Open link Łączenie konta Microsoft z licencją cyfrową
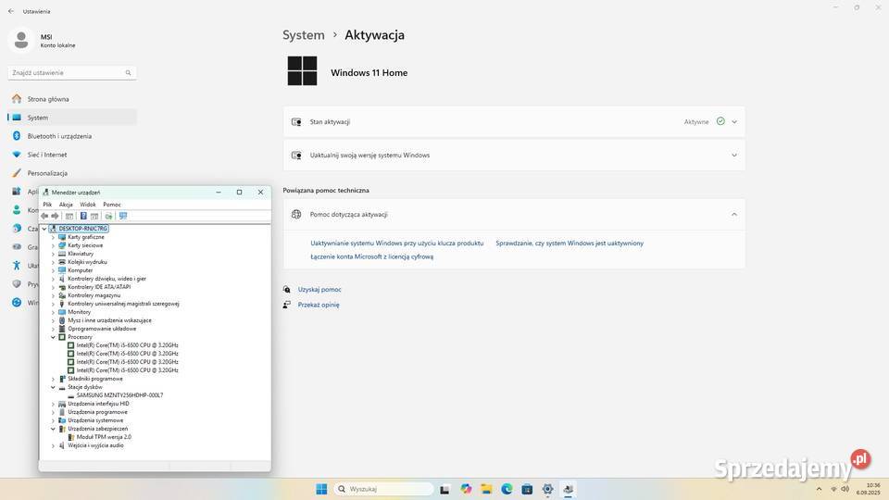Image resolution: width=889 pixels, height=500 pixels. (x=372, y=256)
